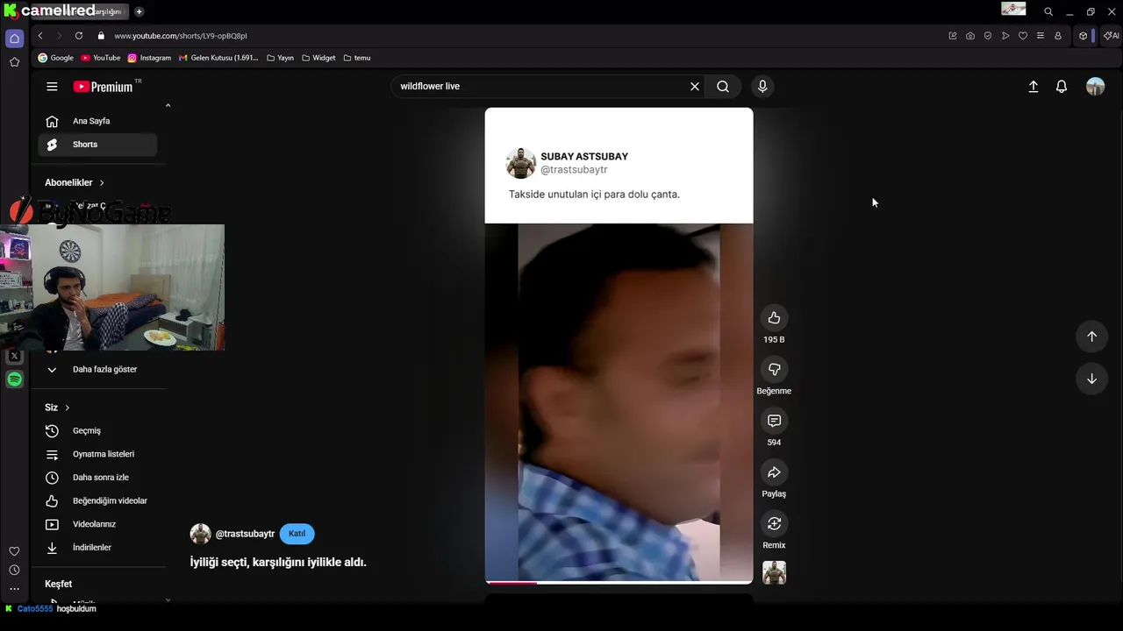
Task: Click the browser back arrow
Action: (x=40, y=36)
